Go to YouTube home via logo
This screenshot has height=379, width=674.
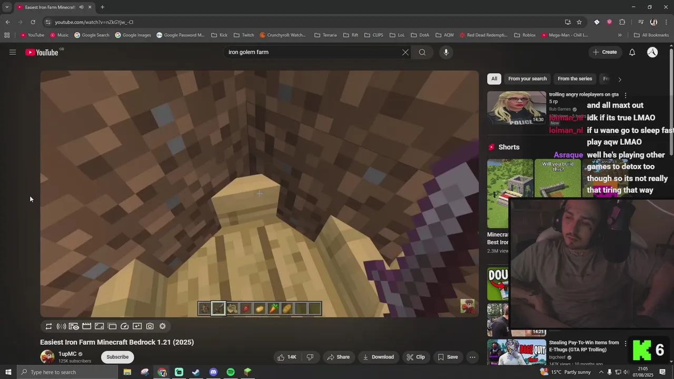click(x=42, y=52)
